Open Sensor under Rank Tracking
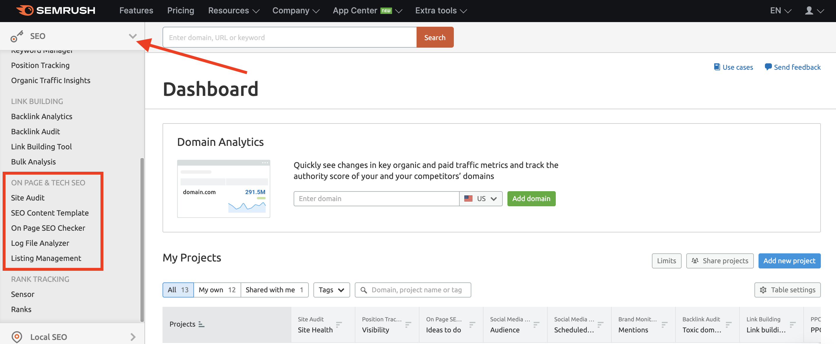836x344 pixels. 22,294
